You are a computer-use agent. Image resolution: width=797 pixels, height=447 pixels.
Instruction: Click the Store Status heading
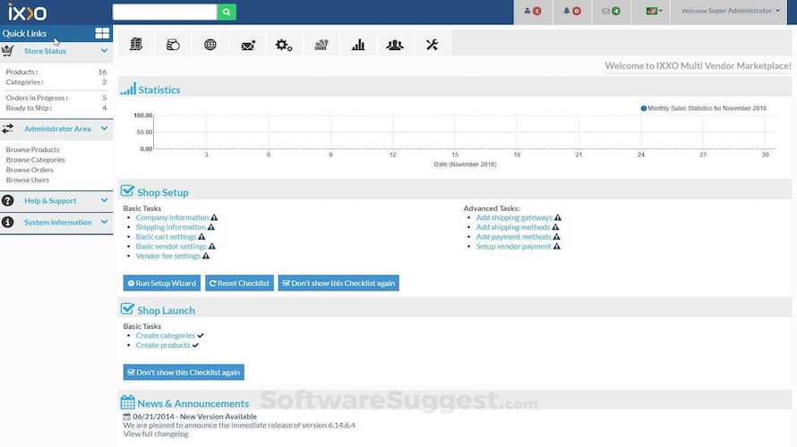coord(45,51)
